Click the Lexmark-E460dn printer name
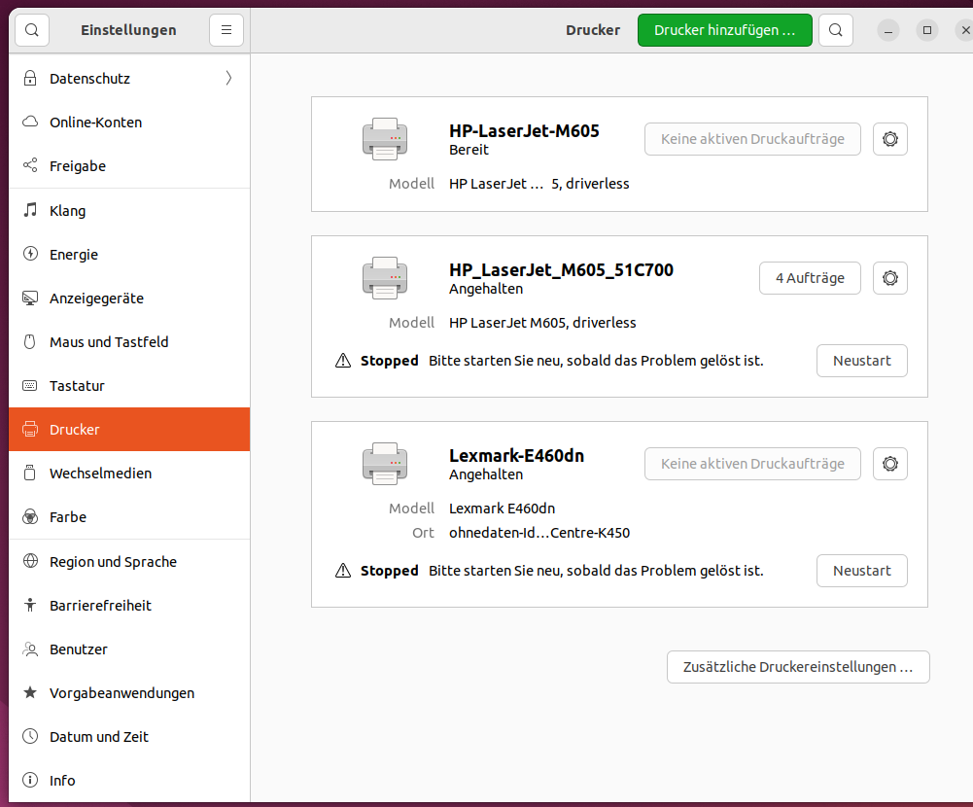Image resolution: width=973 pixels, height=807 pixels. (x=517, y=456)
